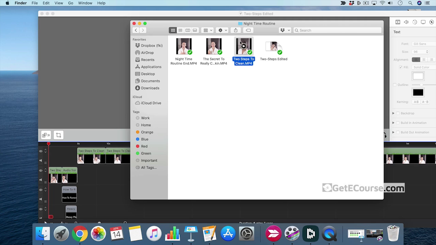Image resolution: width=436 pixels, height=245 pixels.
Task: Mute the first timeline track audio
Action: [x=41, y=161]
